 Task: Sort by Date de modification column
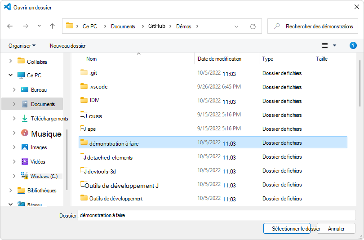point(219,59)
